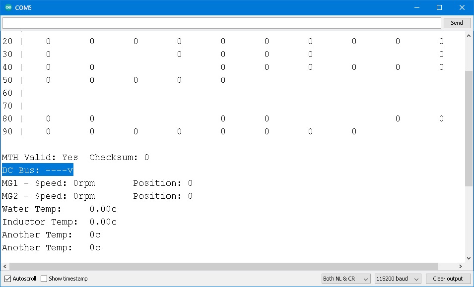Click the vertical scrollbar down arrow
Screen dimensions: 474x287
[469, 258]
